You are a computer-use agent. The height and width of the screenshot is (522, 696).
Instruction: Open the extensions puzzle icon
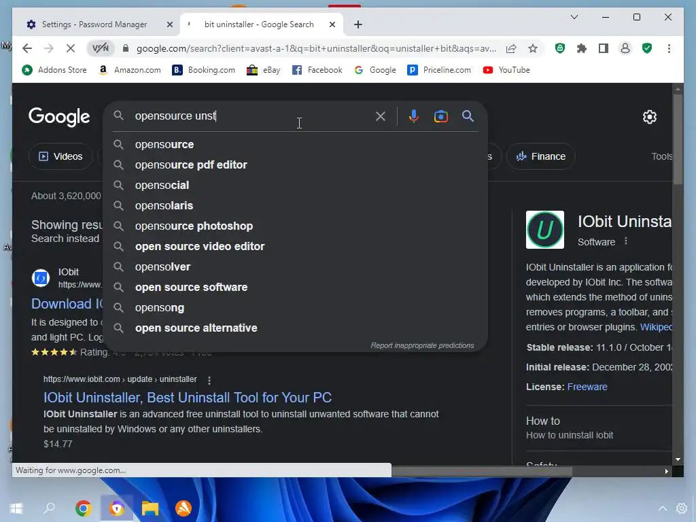tap(582, 48)
